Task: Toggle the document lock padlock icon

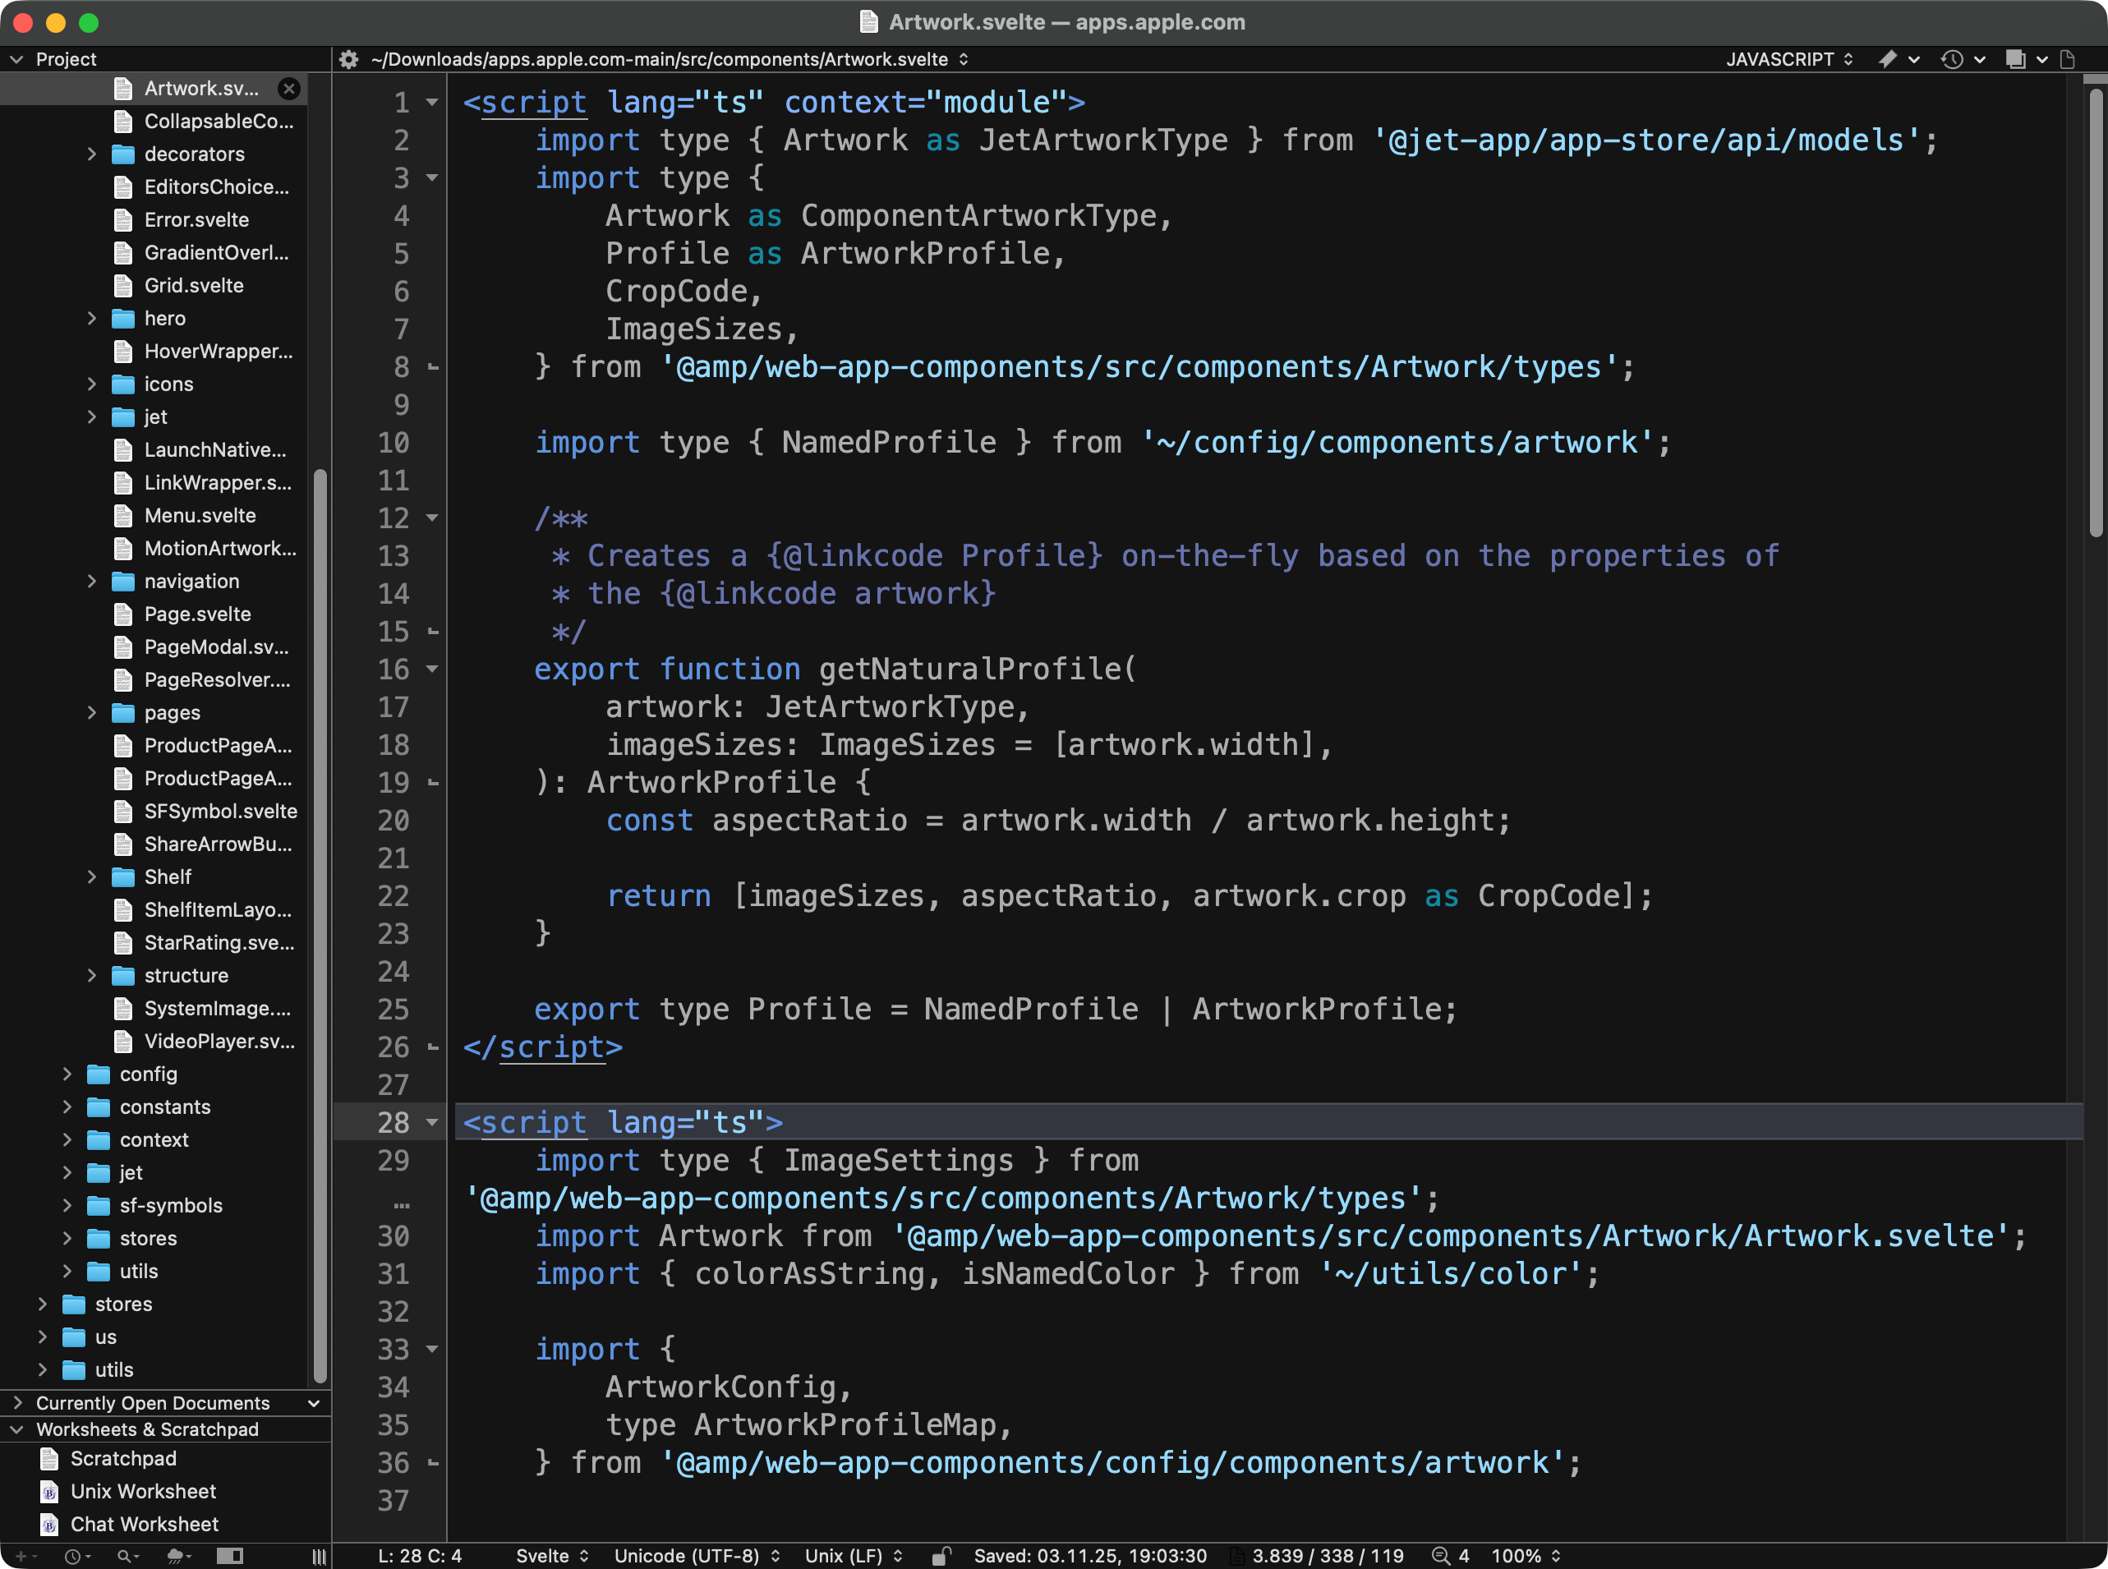Action: tap(940, 1556)
